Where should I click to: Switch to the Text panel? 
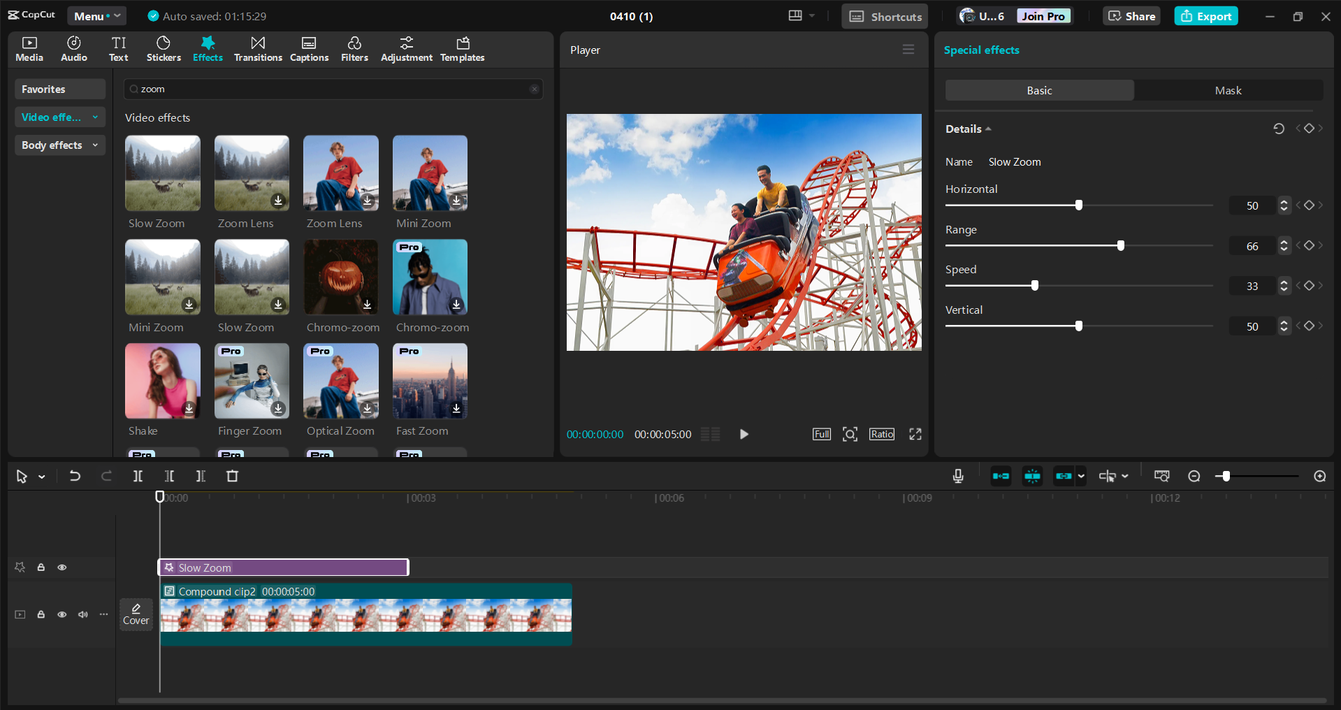(118, 48)
